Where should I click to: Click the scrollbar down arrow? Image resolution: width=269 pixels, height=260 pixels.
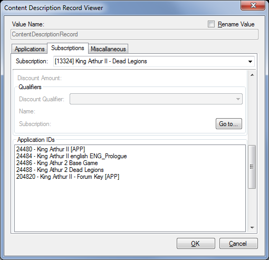(252, 228)
